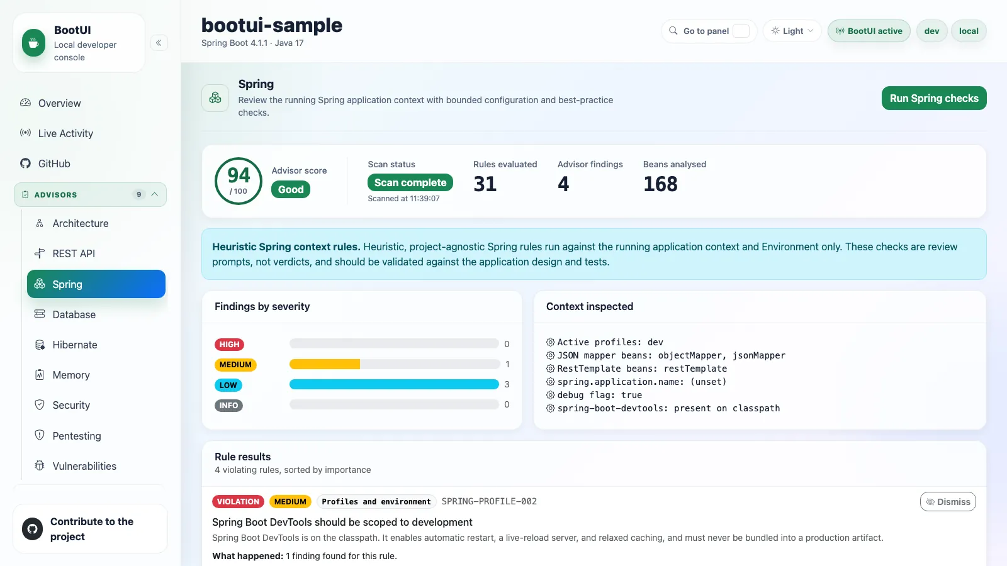1007x566 pixels.
Task: Collapse the sidebar with the double-chevron button
Action: coord(159,43)
